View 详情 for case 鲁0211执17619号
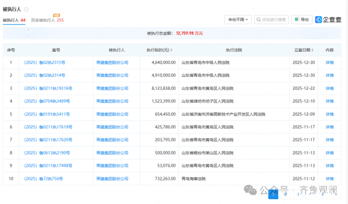The height and width of the screenshot is (204, 348). point(330,127)
